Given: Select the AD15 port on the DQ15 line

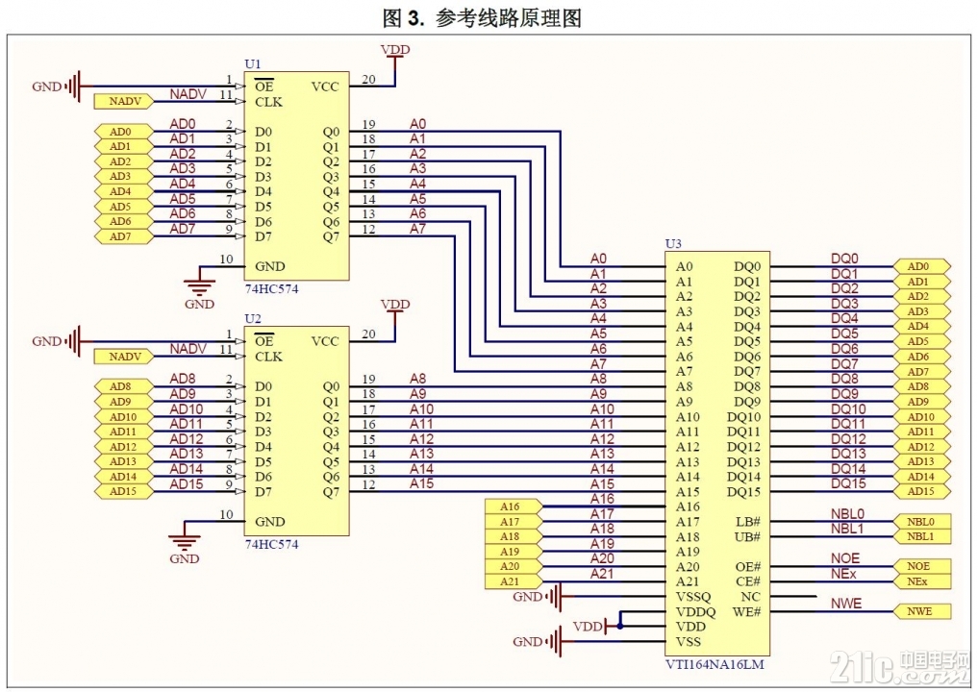Looking at the screenshot, I should point(922,491).
